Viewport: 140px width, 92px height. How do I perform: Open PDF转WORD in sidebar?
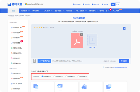coord(18,28)
